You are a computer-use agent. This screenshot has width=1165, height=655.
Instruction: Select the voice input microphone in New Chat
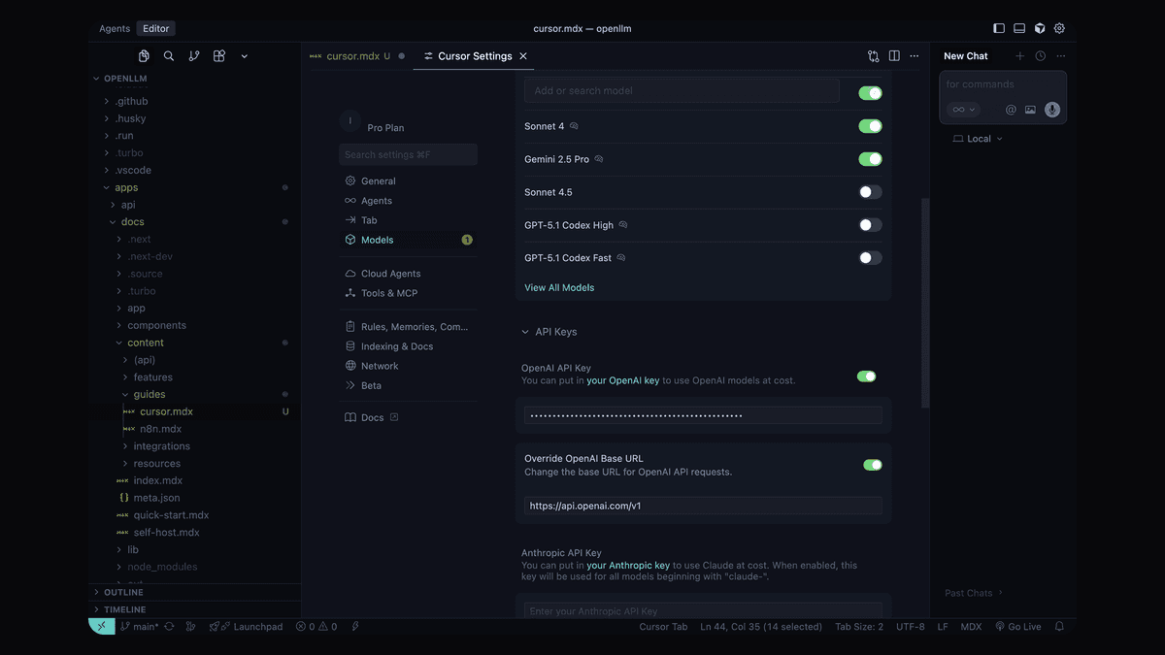coord(1051,110)
